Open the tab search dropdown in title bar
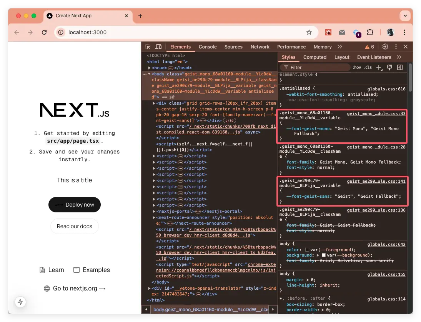 [x=405, y=16]
